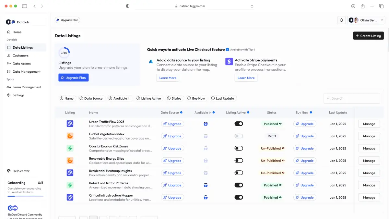
Task: Open the Olivia user account dropdown
Action: tap(366, 20)
